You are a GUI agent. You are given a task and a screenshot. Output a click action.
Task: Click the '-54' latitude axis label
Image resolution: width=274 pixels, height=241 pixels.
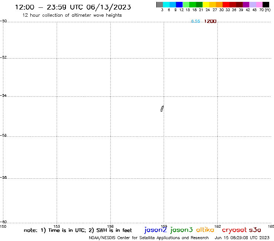[3, 96]
